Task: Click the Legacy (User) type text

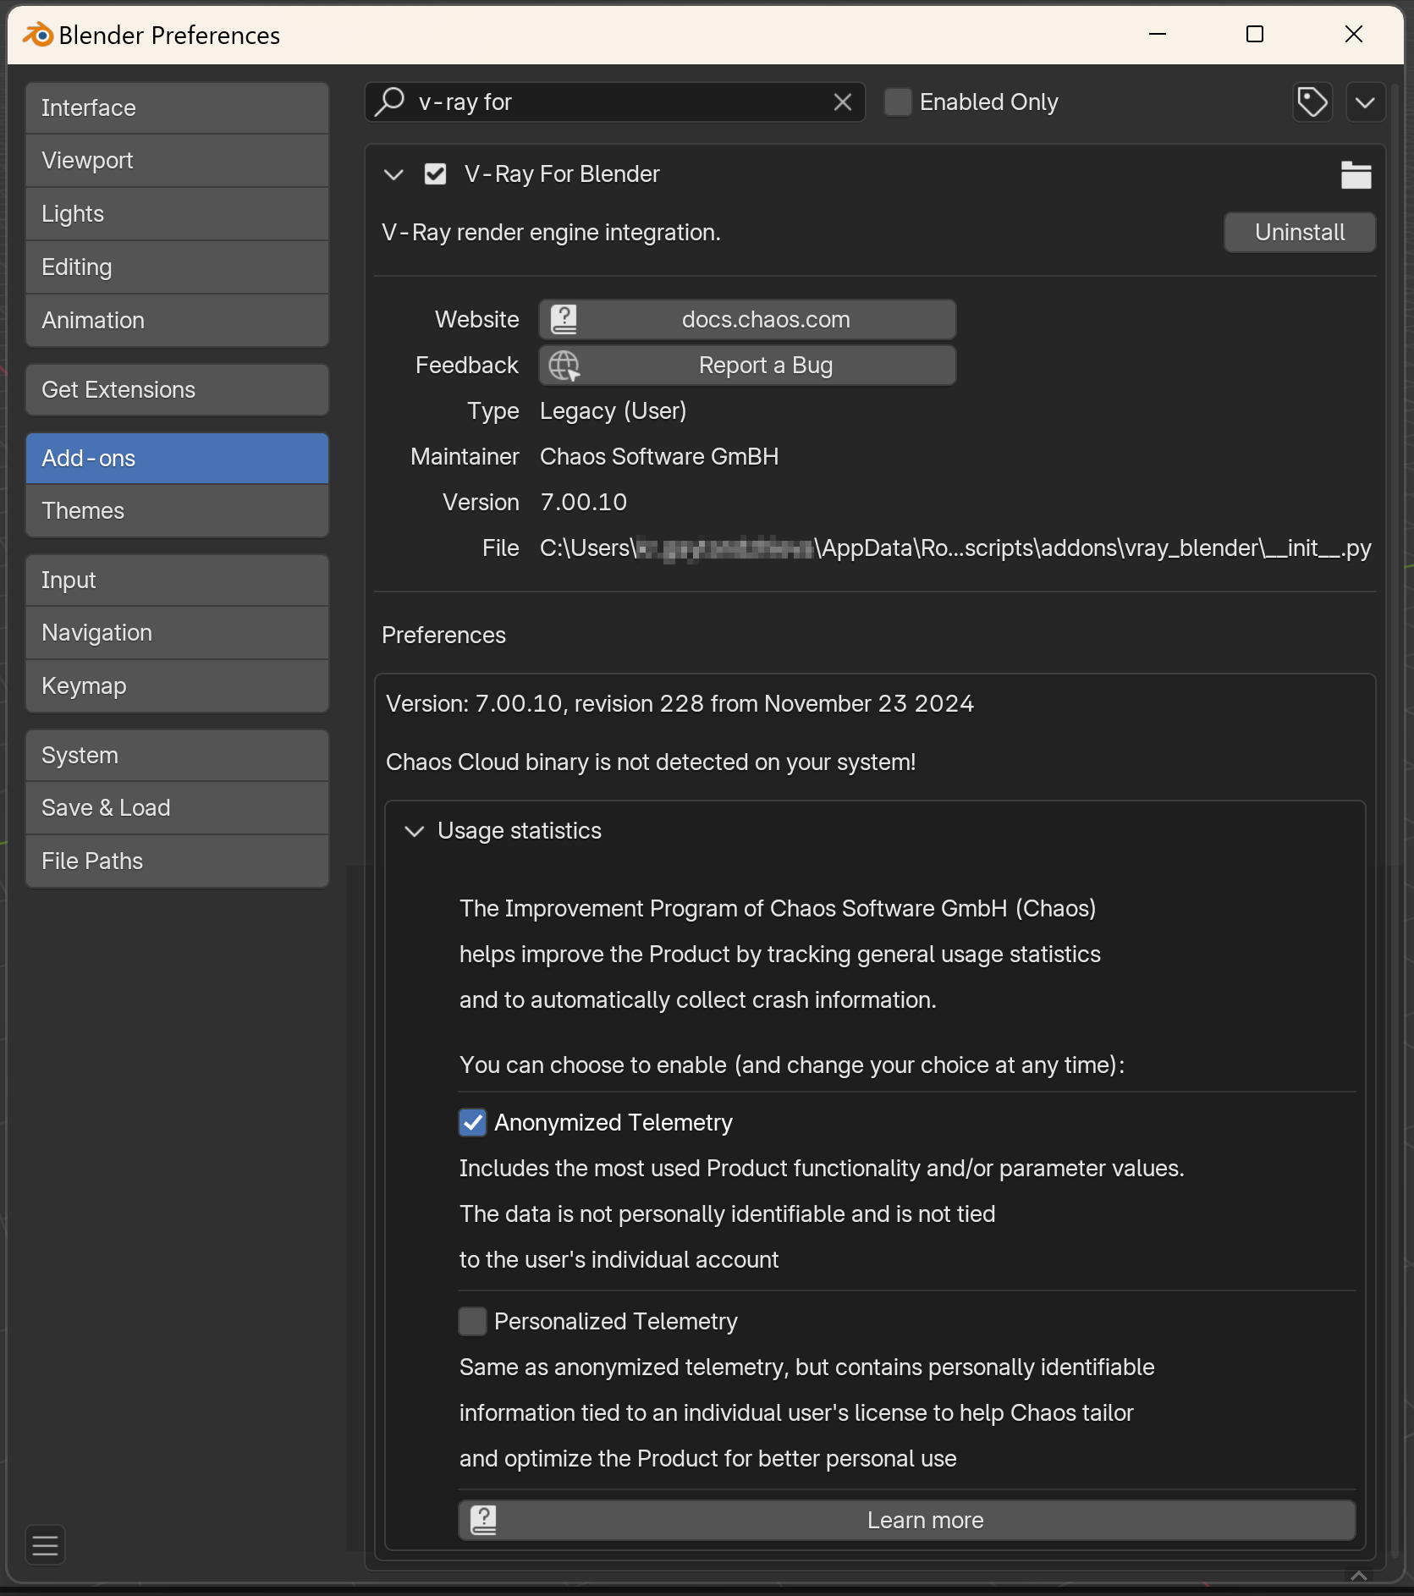Action: (x=613, y=411)
